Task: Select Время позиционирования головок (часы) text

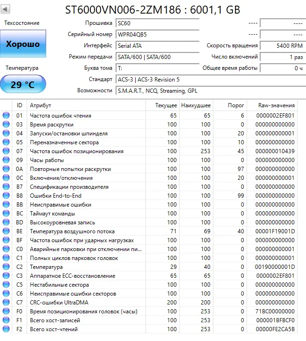Action: point(84,311)
